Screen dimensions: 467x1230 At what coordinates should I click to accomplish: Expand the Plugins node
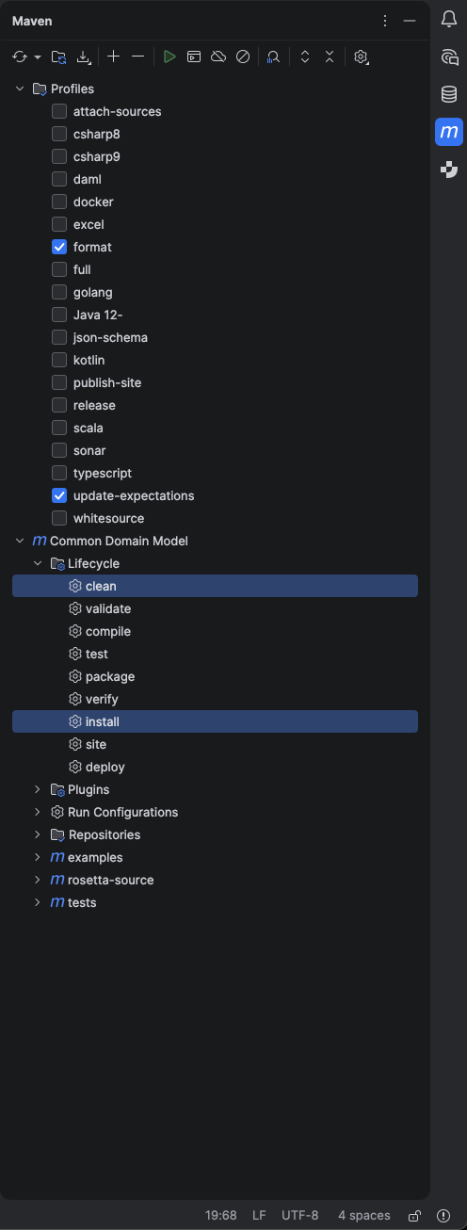(38, 789)
